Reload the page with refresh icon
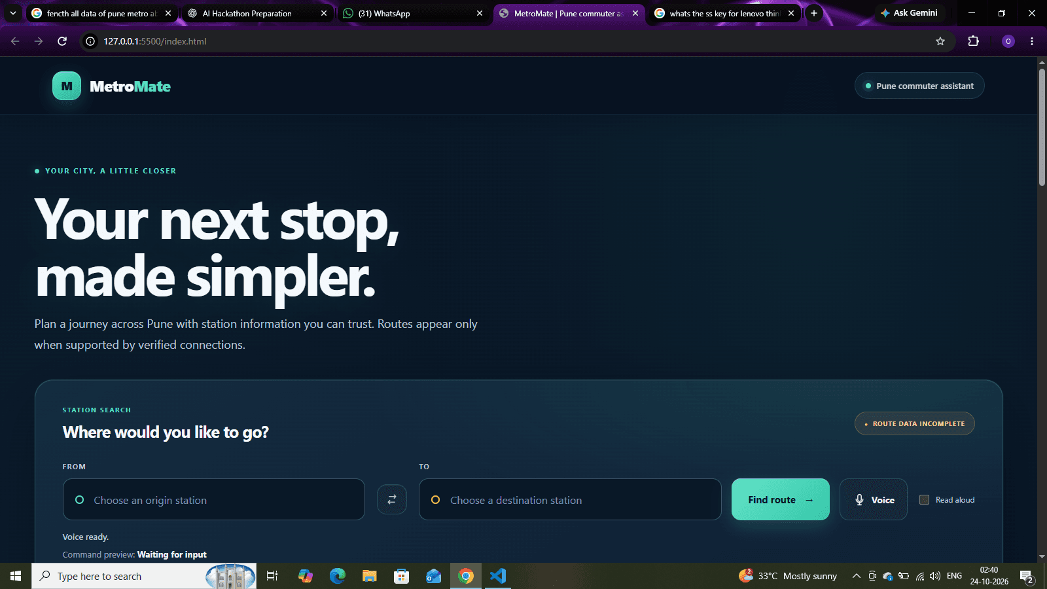 coord(62,41)
